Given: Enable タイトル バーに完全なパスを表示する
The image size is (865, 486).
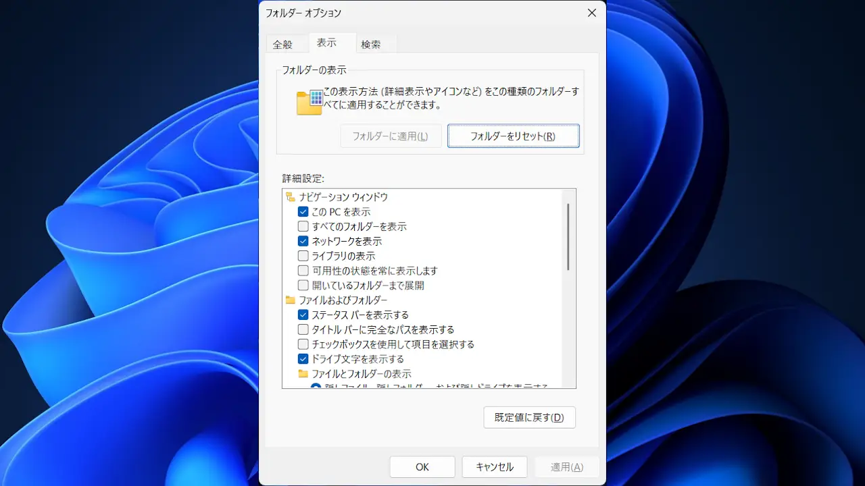Looking at the screenshot, I should (303, 330).
